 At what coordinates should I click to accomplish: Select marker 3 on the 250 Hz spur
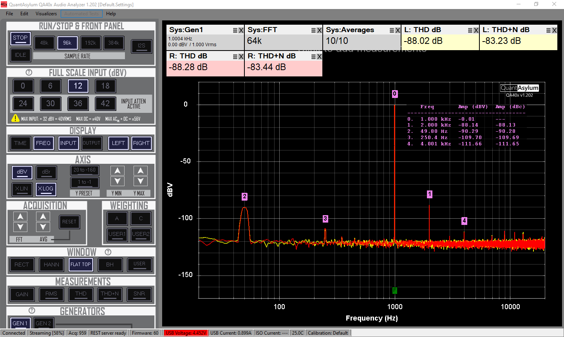pyautogui.click(x=325, y=219)
